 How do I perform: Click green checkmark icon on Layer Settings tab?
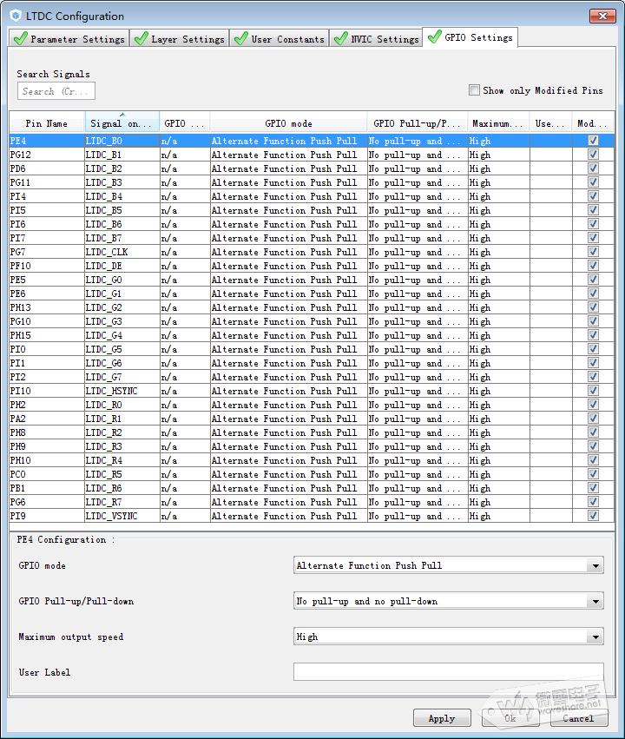tap(141, 38)
